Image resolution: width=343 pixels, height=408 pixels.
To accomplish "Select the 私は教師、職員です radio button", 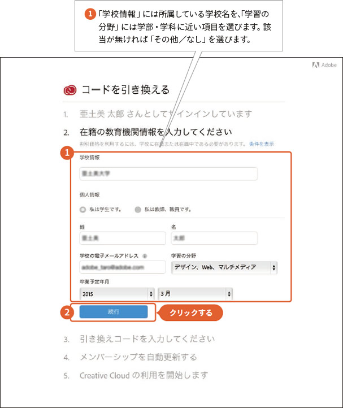I will tap(138, 209).
